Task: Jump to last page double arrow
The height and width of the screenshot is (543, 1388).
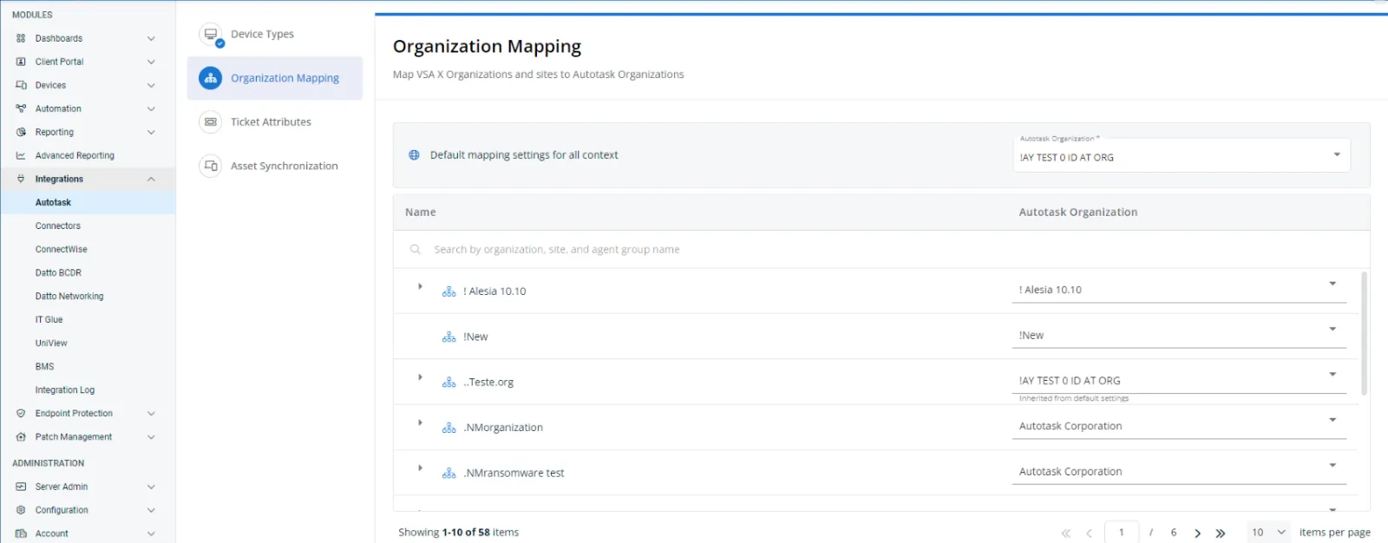Action: (1221, 533)
